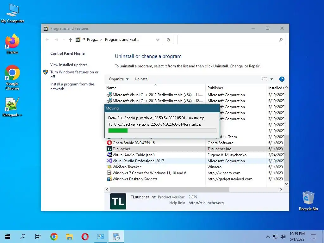Click the Prog... breadcrumb segment

pyautogui.click(x=92, y=40)
